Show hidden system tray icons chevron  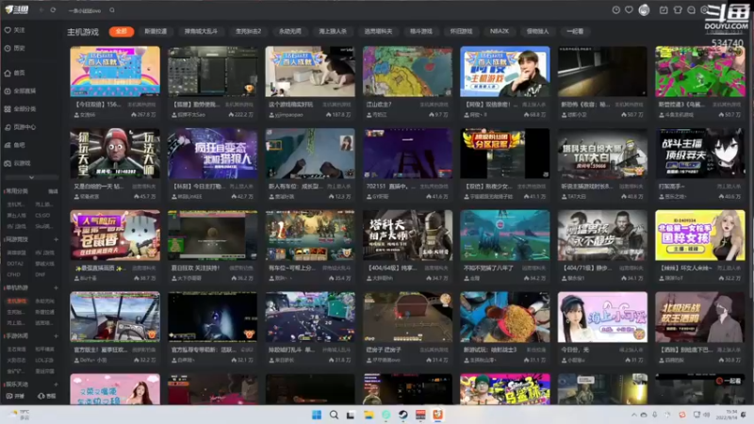coord(633,415)
